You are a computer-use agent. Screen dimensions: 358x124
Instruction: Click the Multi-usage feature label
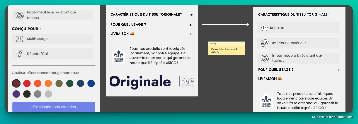(x=37, y=39)
